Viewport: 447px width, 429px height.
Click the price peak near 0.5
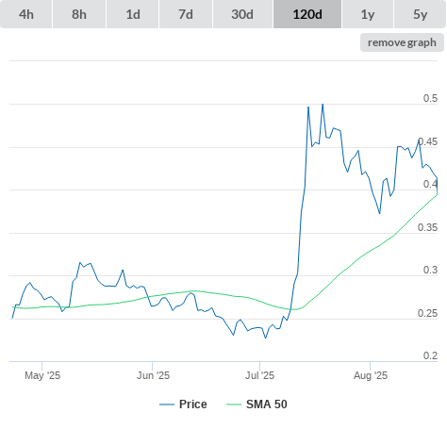[x=323, y=105]
